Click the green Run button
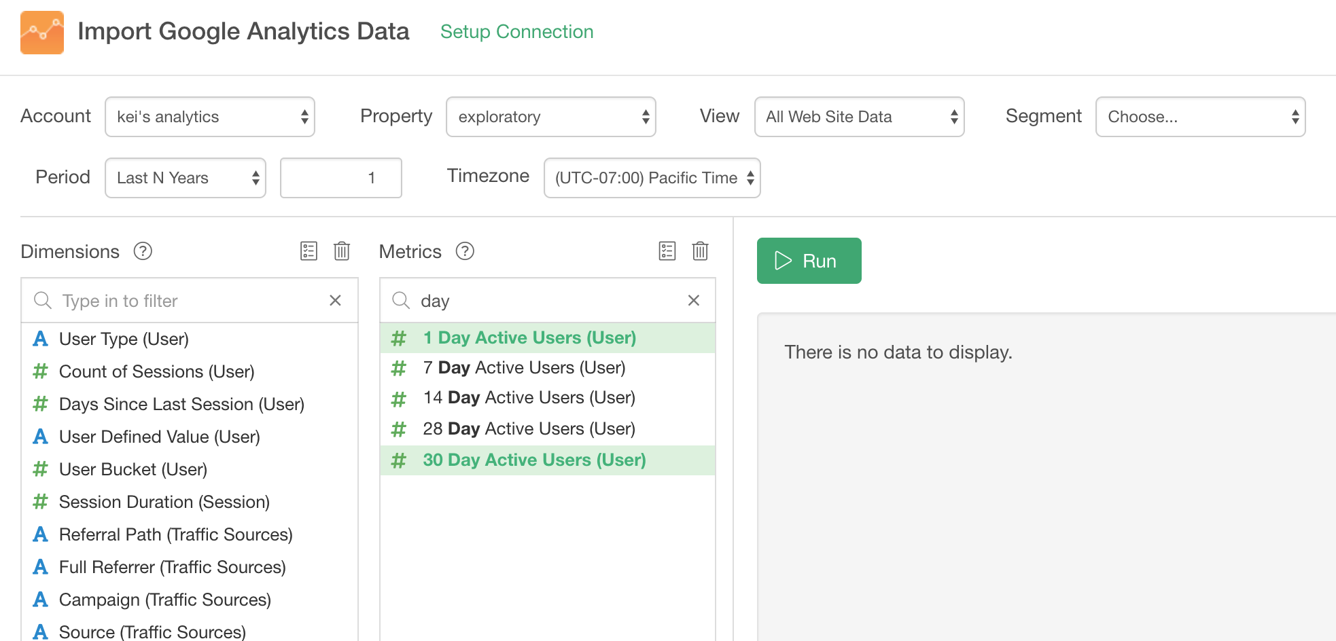 [809, 261]
